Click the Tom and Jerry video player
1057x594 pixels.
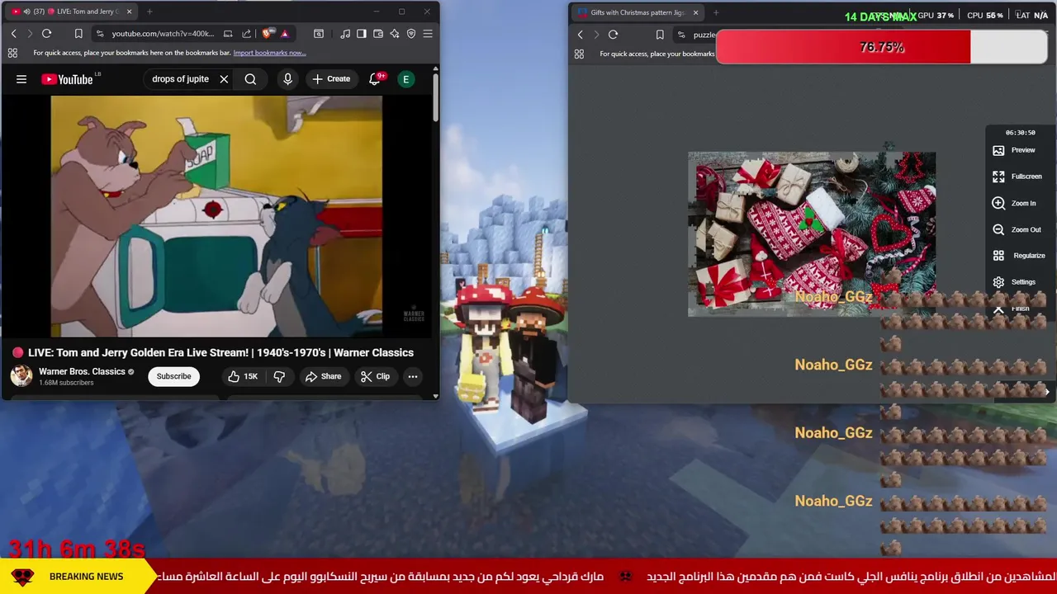click(x=216, y=216)
